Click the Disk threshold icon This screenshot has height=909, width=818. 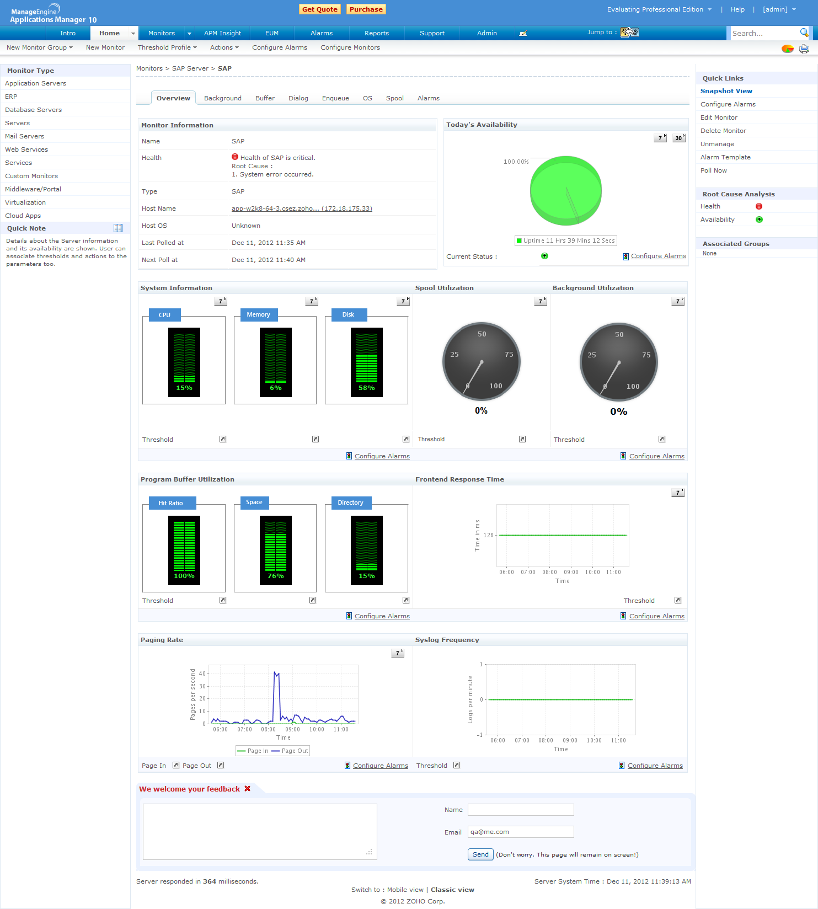(x=406, y=439)
